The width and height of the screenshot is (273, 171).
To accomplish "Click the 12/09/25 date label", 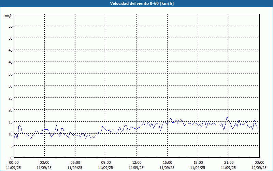I will [x=259, y=168].
